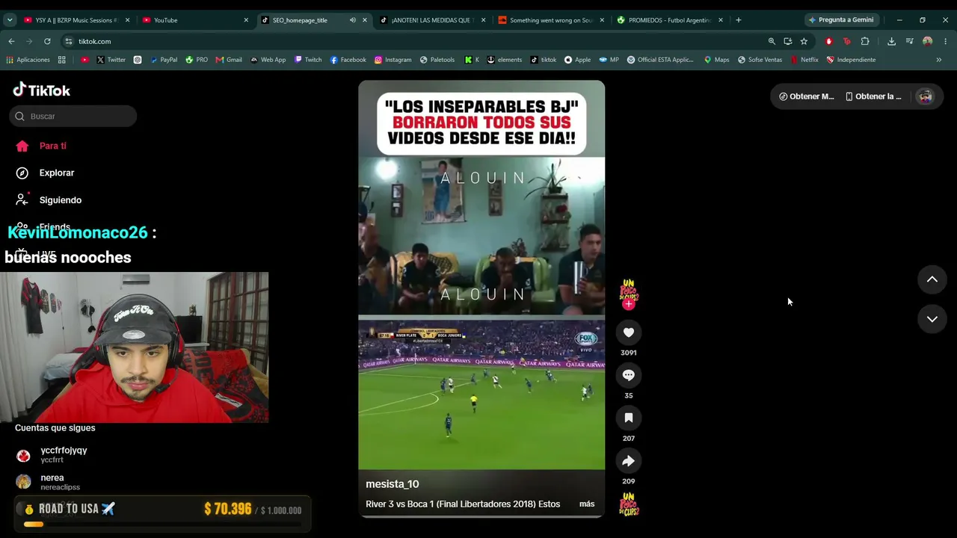Open the Gmail bookmark
The width and height of the screenshot is (957, 538).
coord(229,60)
